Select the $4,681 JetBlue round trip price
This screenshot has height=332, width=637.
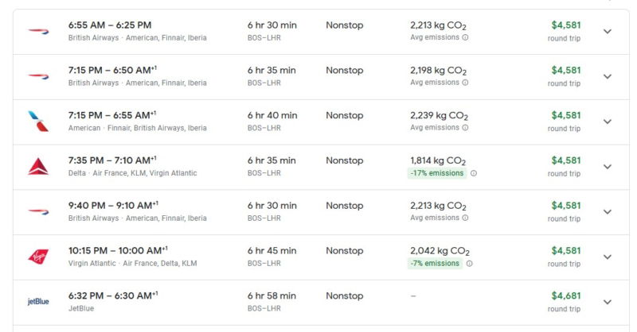pyautogui.click(x=565, y=295)
